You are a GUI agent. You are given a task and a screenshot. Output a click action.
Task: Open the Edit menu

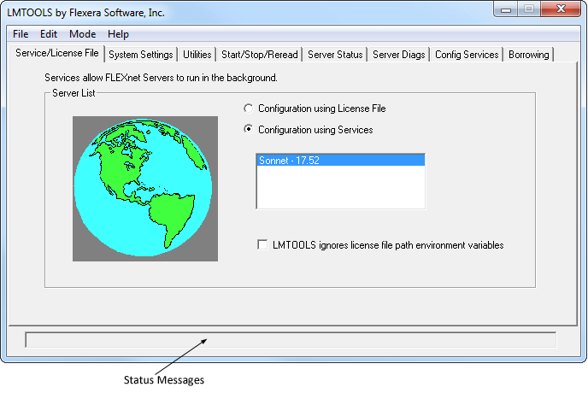pos(49,34)
